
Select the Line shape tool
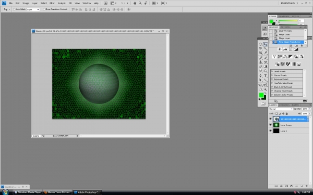(x=266, y=80)
